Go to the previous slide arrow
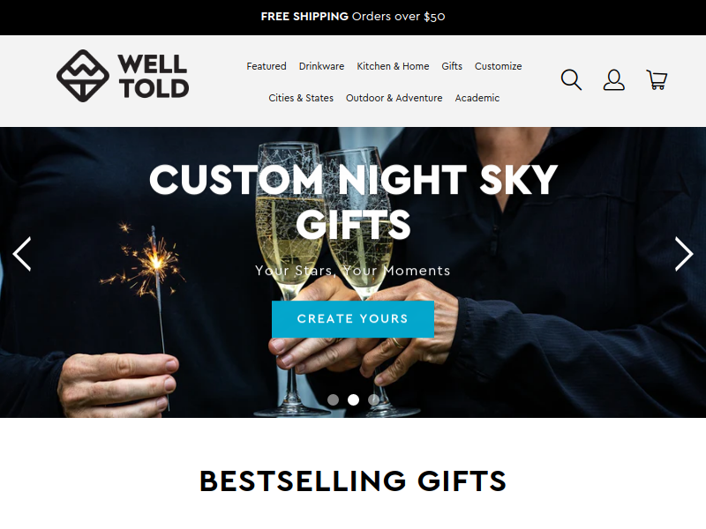The image size is (706, 529). (x=21, y=254)
